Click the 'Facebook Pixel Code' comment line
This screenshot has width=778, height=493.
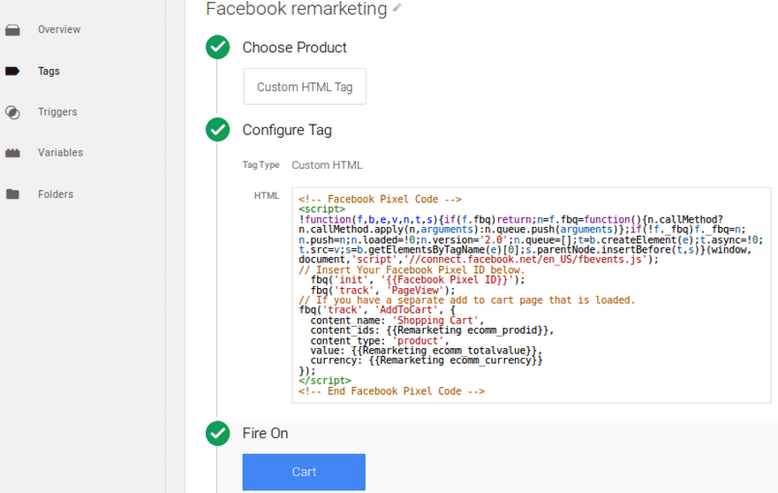(380, 199)
